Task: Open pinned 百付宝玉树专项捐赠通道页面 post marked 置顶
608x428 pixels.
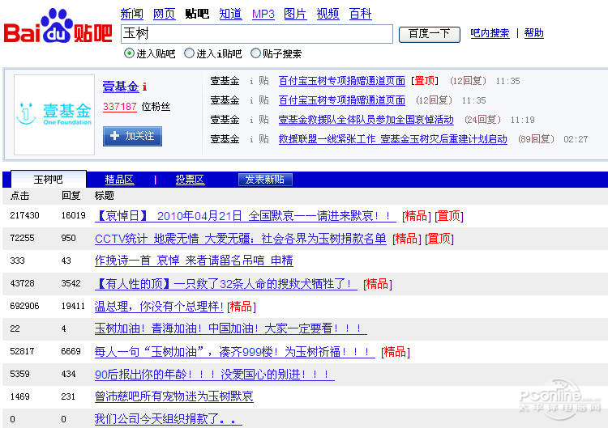Action: (341, 81)
